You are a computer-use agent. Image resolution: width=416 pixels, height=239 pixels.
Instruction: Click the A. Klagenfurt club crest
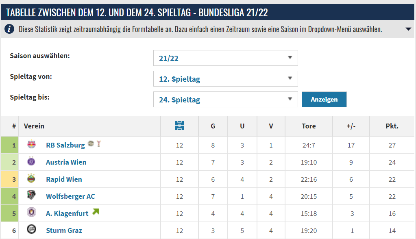(x=31, y=212)
